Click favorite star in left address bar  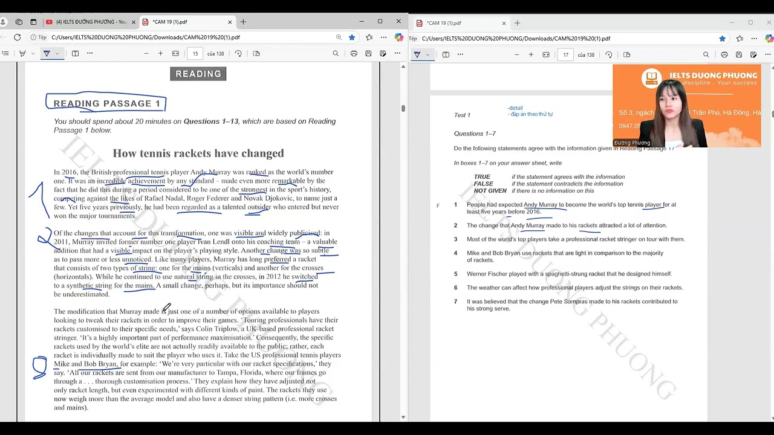click(352, 37)
